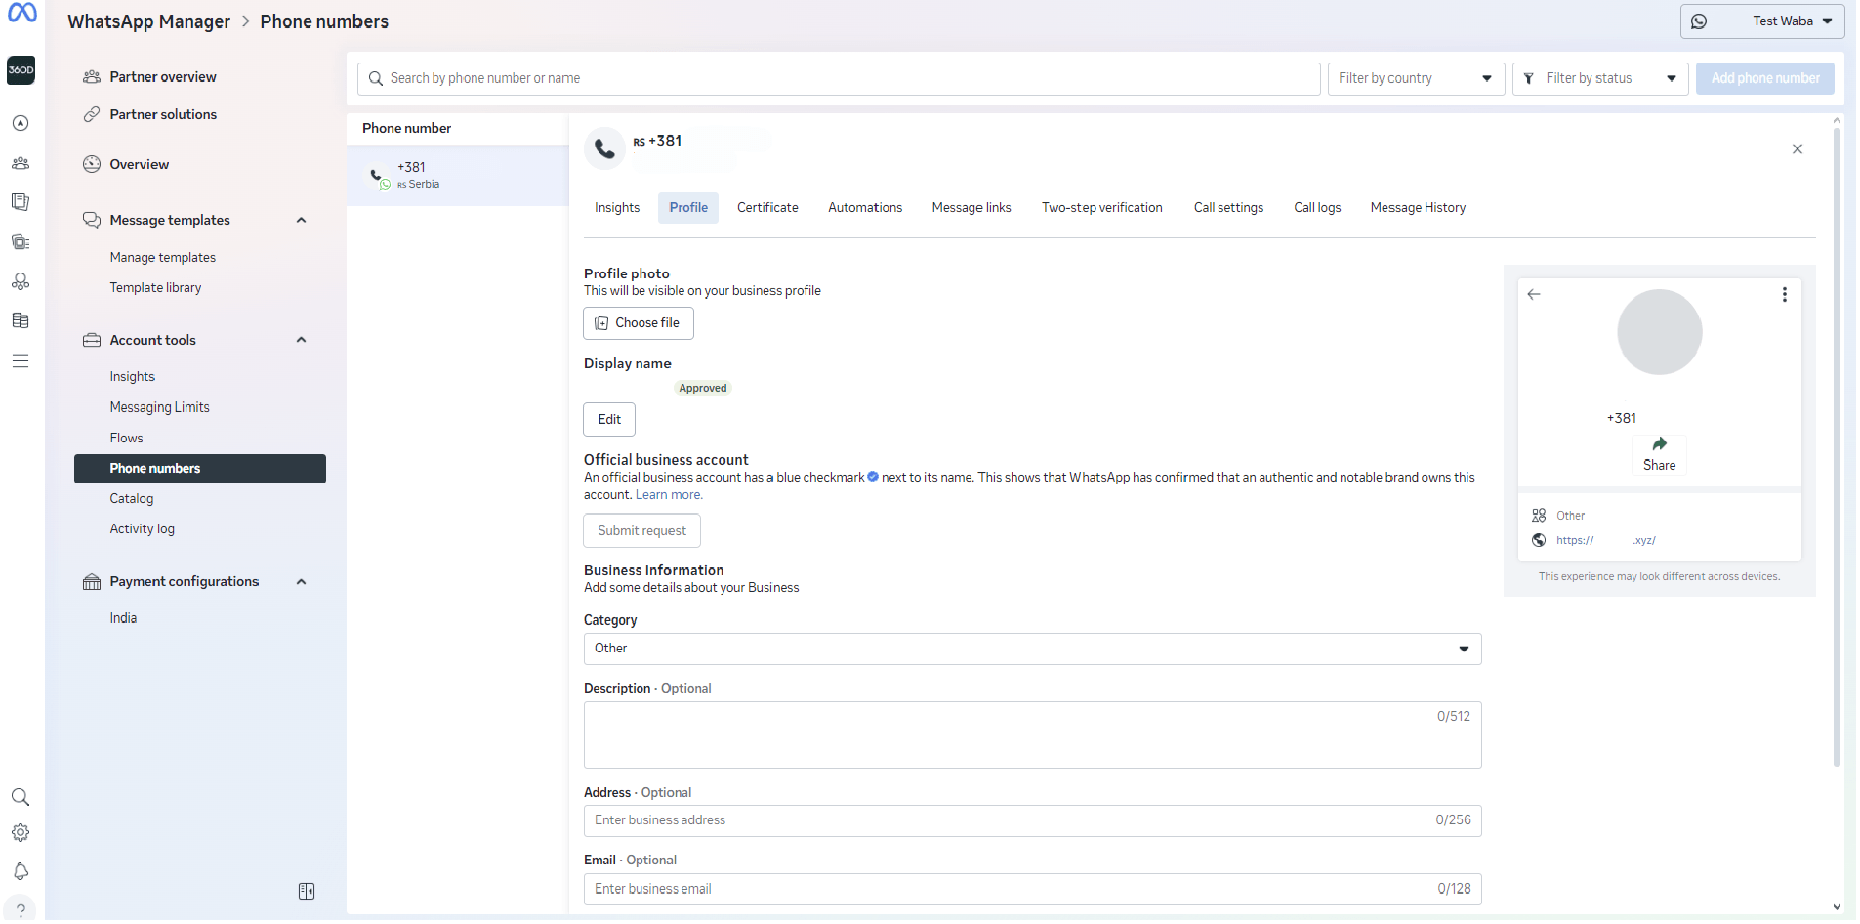Click the category icon beside Other in preview
Screen dimensions: 1860x924
pos(1539,515)
